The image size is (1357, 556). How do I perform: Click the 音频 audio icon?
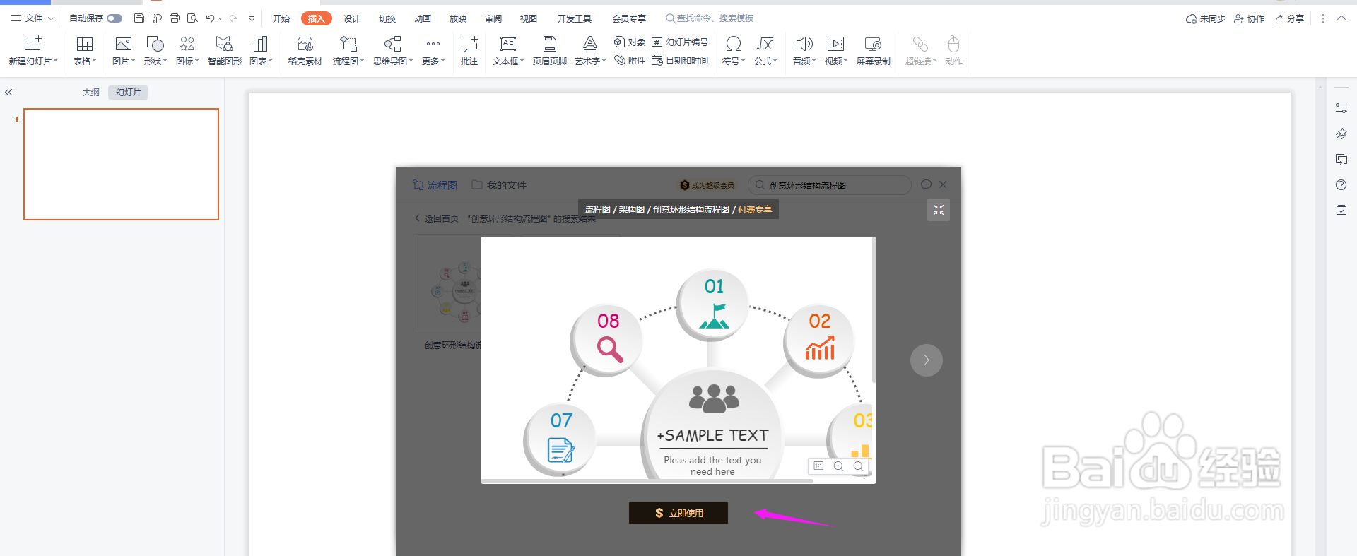tap(804, 44)
